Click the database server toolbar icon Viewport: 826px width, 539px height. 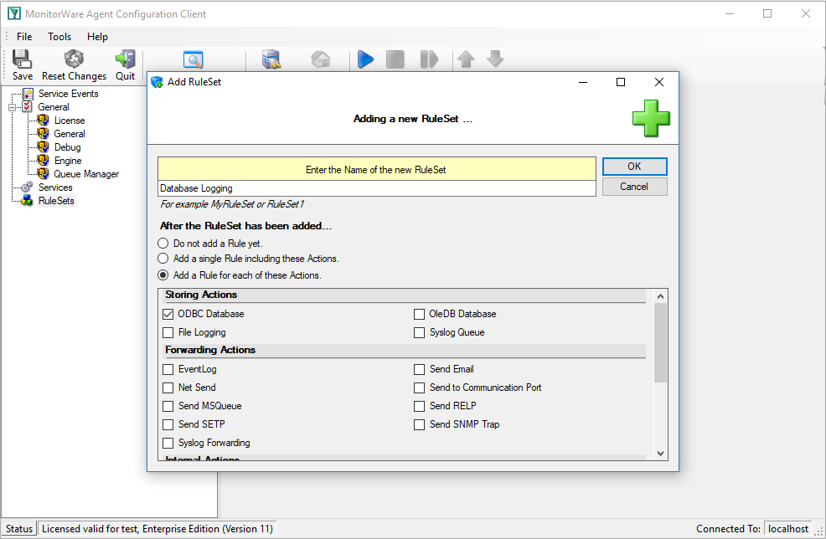[271, 59]
